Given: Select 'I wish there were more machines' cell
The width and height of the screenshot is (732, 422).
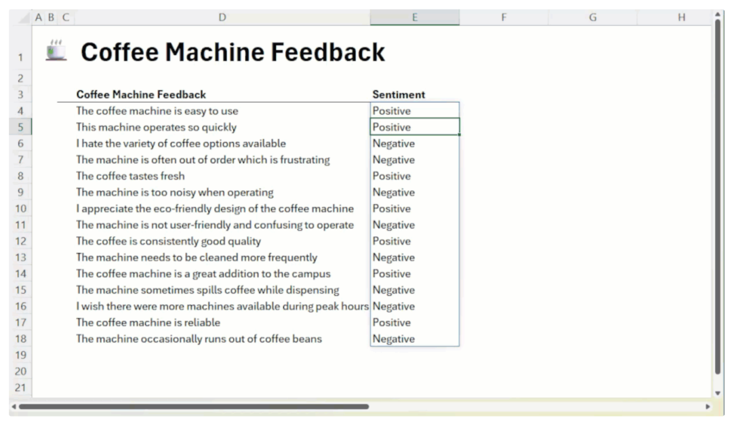Looking at the screenshot, I should click(x=222, y=306).
